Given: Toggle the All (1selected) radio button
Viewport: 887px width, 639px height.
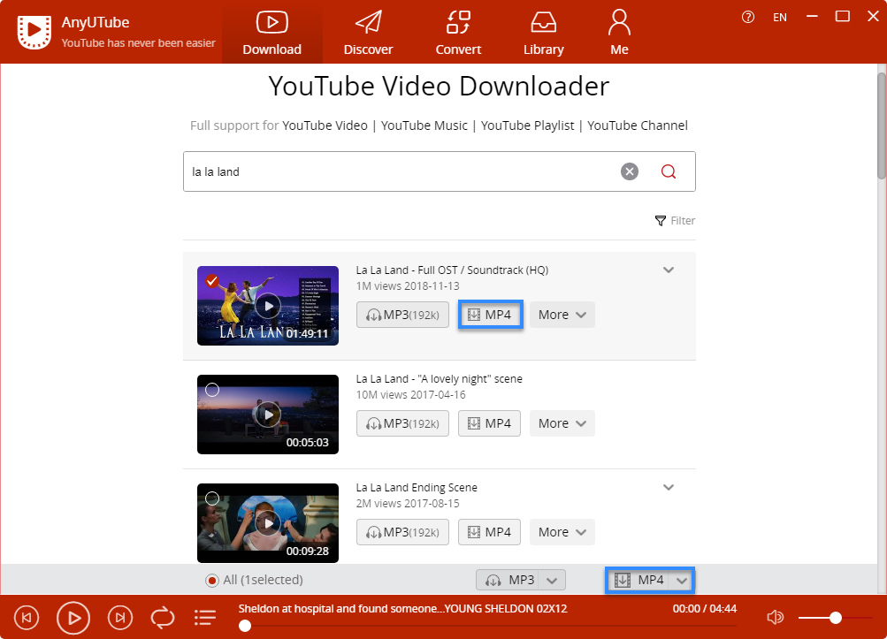Looking at the screenshot, I should pos(212,580).
